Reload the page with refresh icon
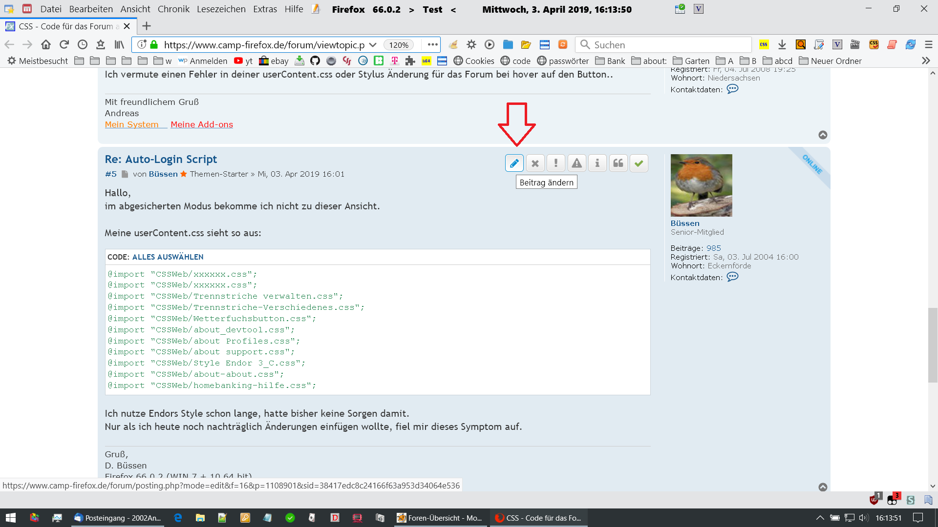This screenshot has height=527, width=938. click(64, 45)
